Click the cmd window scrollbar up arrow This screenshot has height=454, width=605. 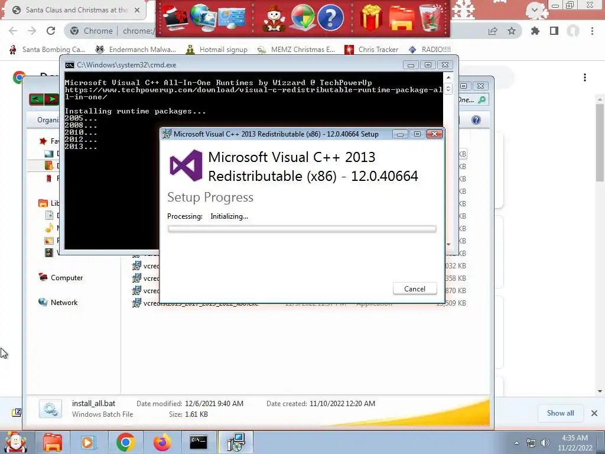click(448, 77)
